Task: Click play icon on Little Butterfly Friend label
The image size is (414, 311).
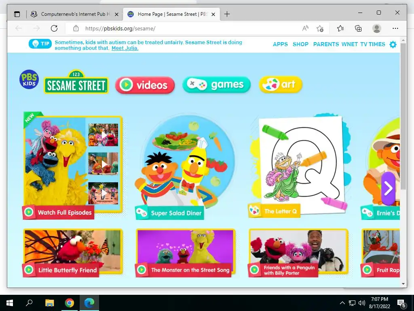Action: tap(29, 270)
